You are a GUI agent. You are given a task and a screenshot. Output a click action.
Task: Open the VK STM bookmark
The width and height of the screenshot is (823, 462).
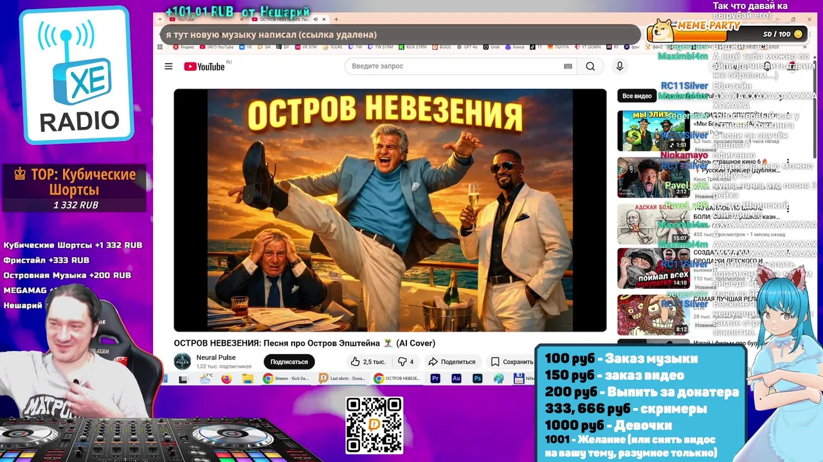tap(305, 47)
